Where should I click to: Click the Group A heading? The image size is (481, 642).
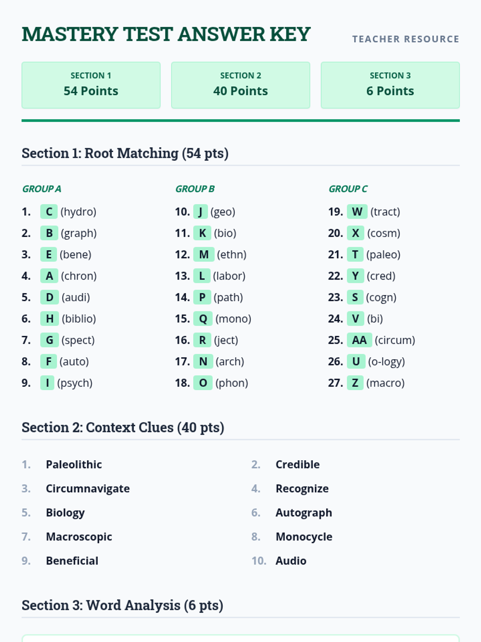coord(42,189)
